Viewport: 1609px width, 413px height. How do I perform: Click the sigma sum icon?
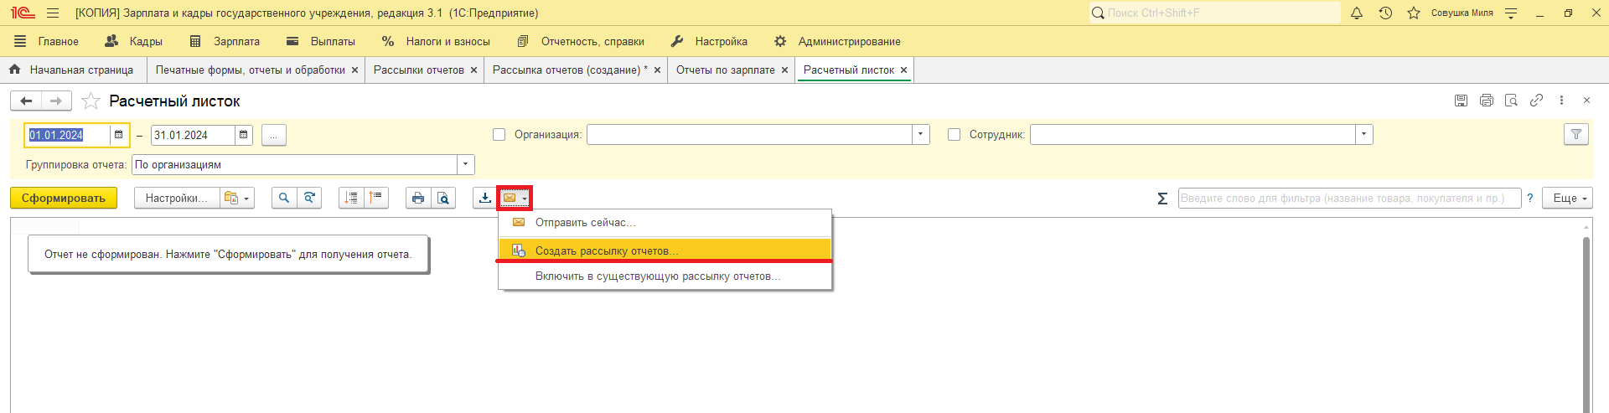[x=1162, y=199]
